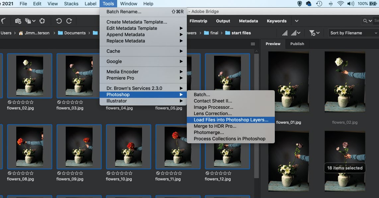Open the Content panel hamburger menu icon
Viewport: 379px width, 198px height.
click(253, 44)
